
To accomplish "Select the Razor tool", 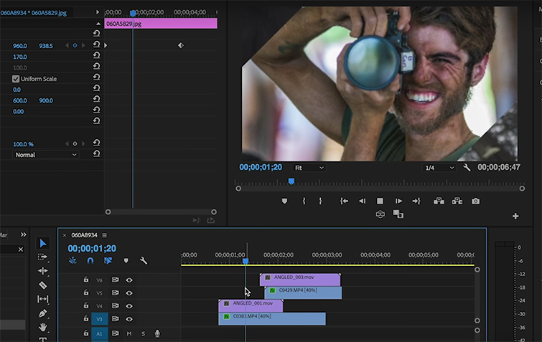I will point(42,285).
